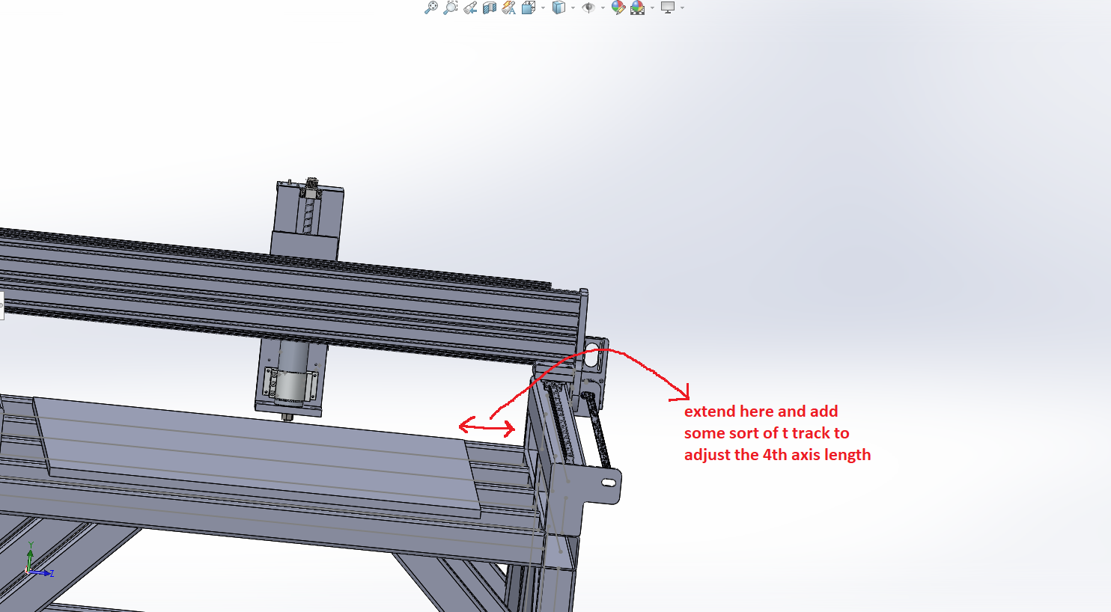1111x612 pixels.
Task: Select the Zoom to Area tool
Action: 450,7
